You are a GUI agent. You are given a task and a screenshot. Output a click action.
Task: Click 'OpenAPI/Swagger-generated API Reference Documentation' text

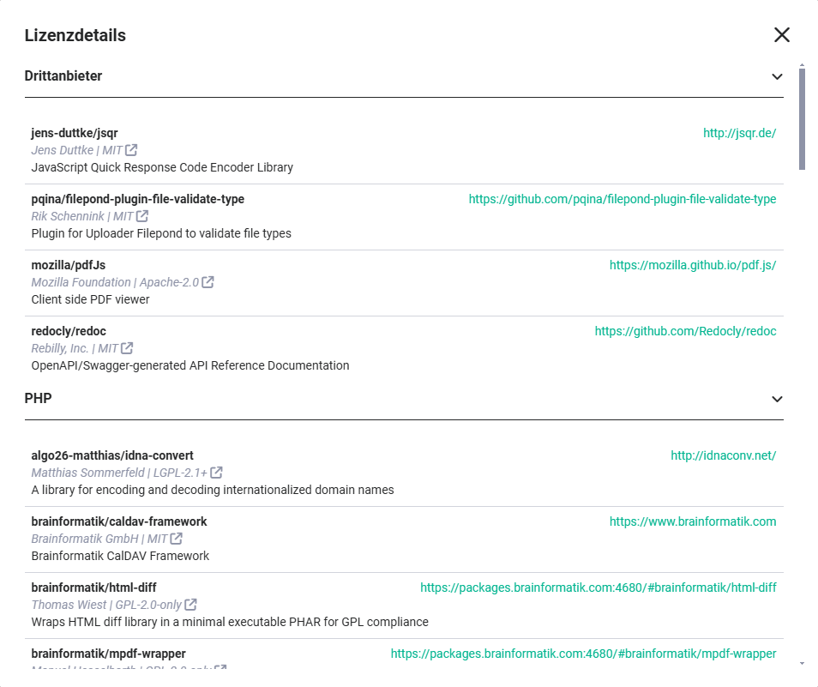click(x=190, y=365)
